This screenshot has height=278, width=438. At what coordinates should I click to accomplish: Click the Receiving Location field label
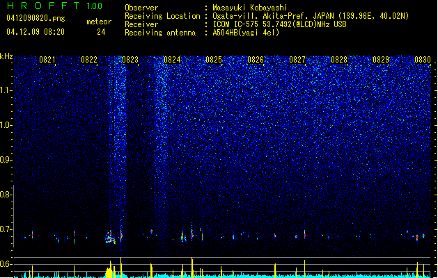(162, 16)
